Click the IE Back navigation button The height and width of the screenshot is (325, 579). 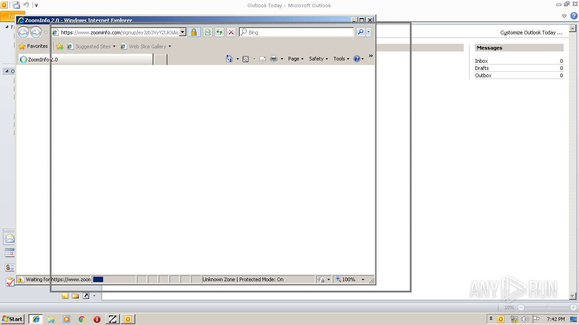point(23,32)
